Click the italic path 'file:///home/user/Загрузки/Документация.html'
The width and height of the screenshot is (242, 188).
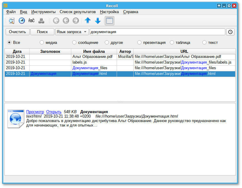(137, 116)
